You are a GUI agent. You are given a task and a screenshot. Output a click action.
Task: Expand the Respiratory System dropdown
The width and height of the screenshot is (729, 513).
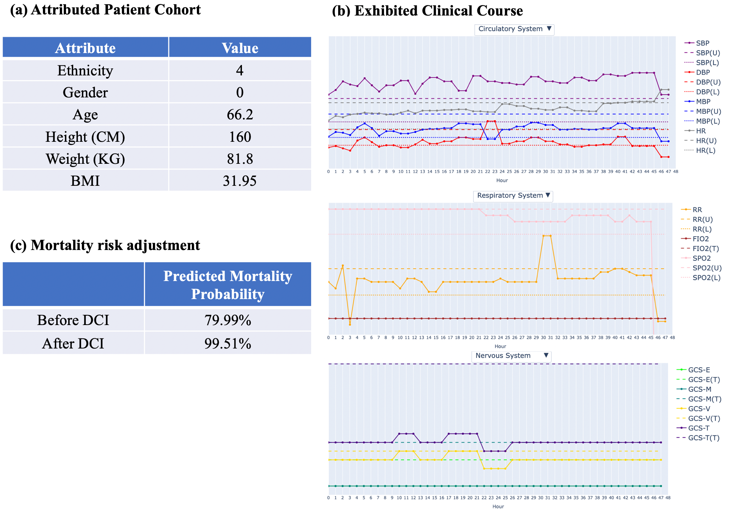tap(513, 196)
